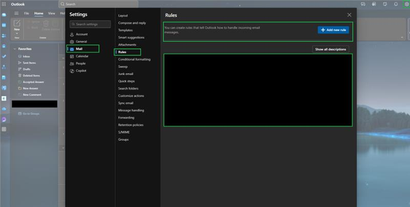
Task: Open the Excel app icon in rail
Action: [4, 98]
